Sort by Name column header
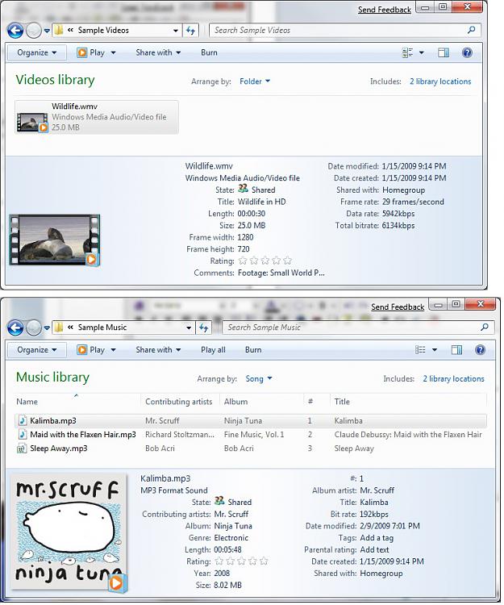The width and height of the screenshot is (504, 605). coord(77,401)
